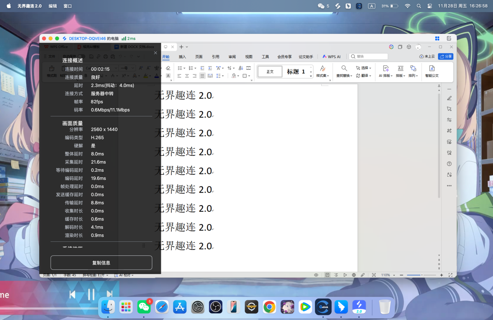This screenshot has width=493, height=320.
Task: Open the 视图 ribbon tab
Action: (249, 57)
